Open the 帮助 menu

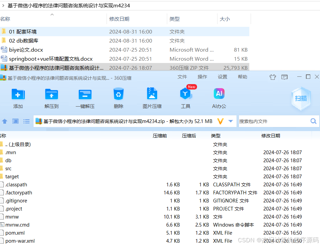pos(243,77)
